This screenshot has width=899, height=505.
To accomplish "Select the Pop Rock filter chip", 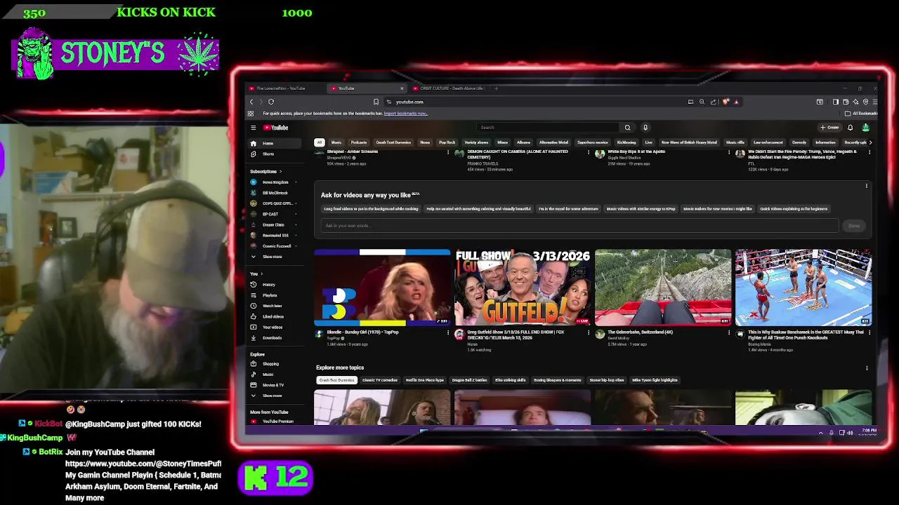I will pos(447,142).
